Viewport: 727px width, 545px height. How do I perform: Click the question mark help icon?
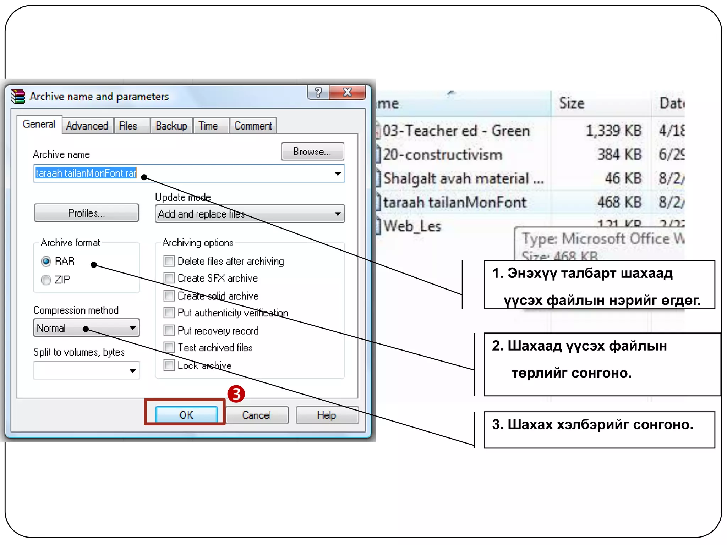coord(318,92)
